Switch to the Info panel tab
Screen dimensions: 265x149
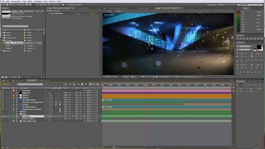(x=238, y=8)
